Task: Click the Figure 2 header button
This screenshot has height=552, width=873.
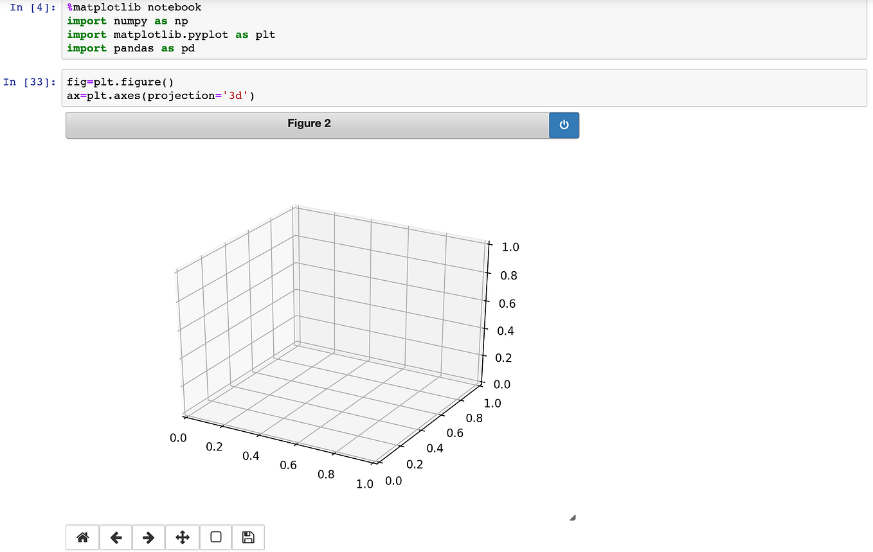Action: coord(309,123)
